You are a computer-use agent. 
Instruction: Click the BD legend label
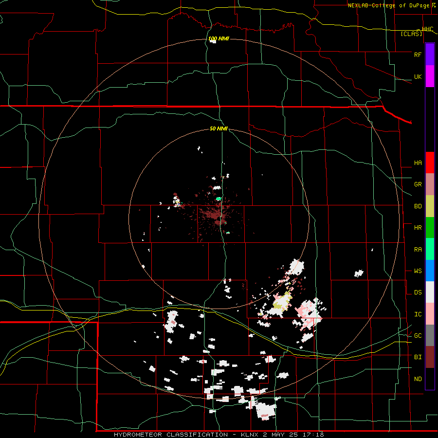click(x=418, y=206)
